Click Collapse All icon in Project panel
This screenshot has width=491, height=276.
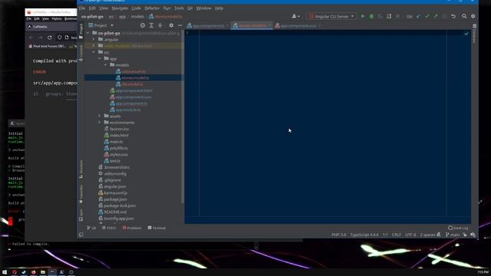tap(160, 25)
